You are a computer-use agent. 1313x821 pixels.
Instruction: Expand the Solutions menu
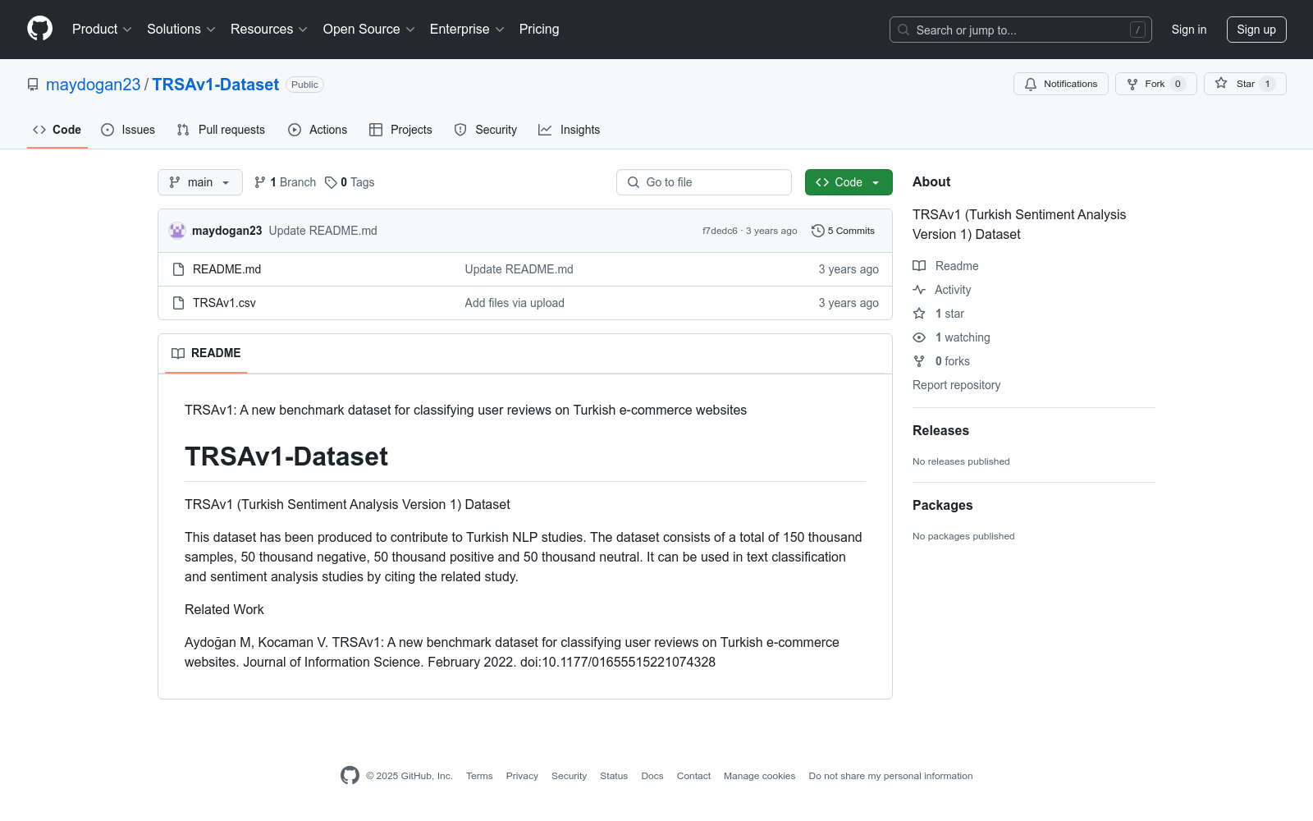point(181,30)
